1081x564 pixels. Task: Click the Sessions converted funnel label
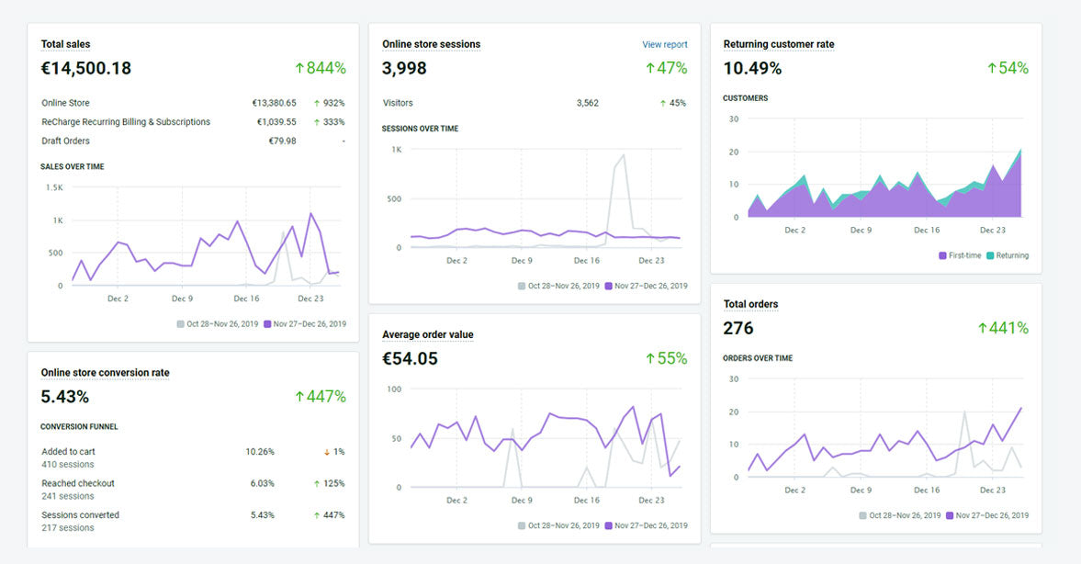click(80, 515)
